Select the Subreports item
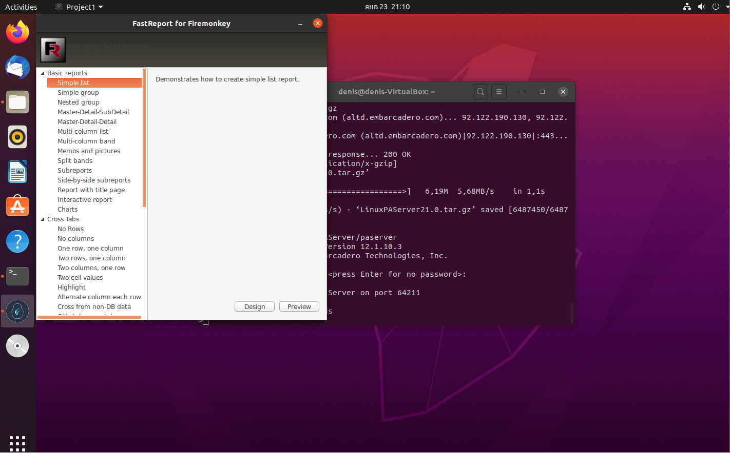The image size is (730, 453). click(x=74, y=171)
